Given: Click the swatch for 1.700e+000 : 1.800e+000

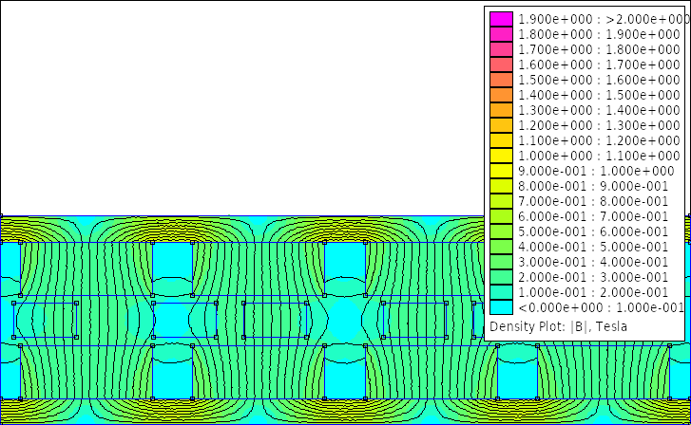Looking at the screenshot, I should [501, 49].
